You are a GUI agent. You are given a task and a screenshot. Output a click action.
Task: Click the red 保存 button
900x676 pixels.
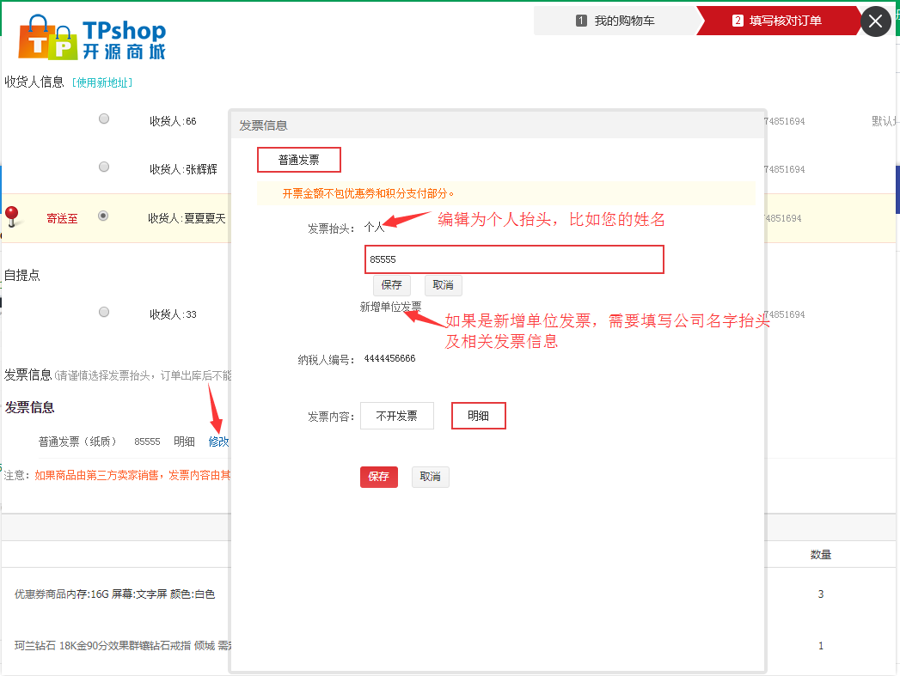tap(378, 477)
